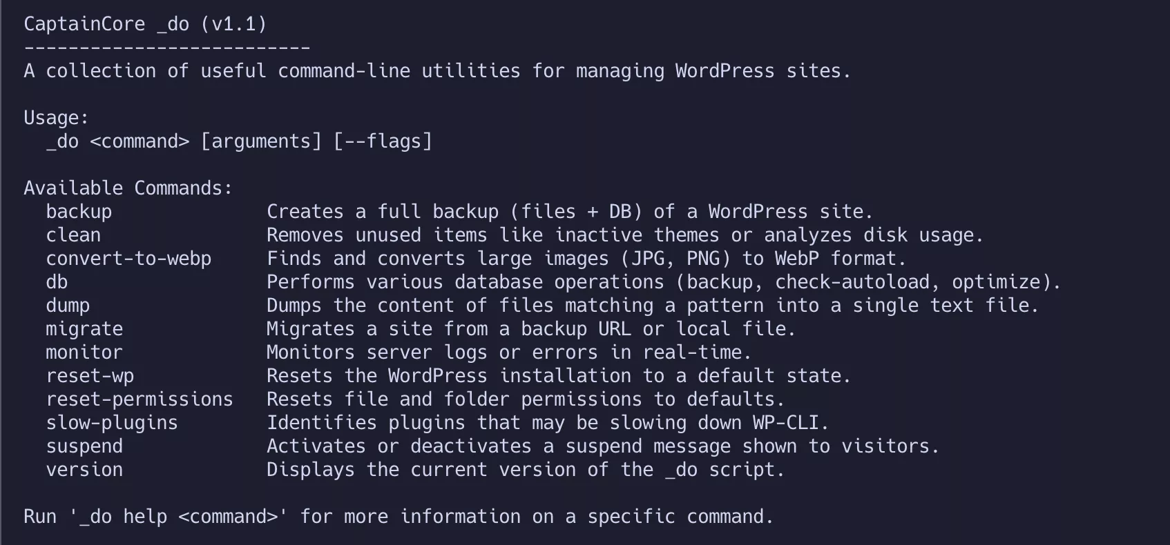Click the 'reset-wp' command name

pos(90,376)
